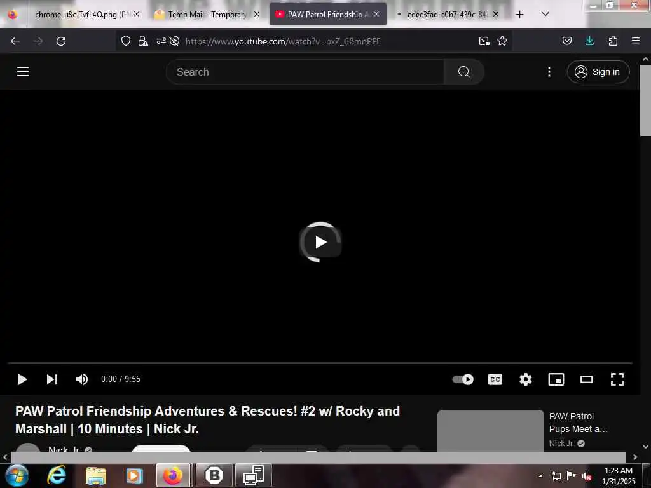The image size is (651, 488).
Task: Open the Firefox application menu
Action: [636, 41]
